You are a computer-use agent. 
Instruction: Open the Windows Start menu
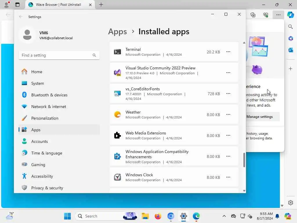point(67,216)
